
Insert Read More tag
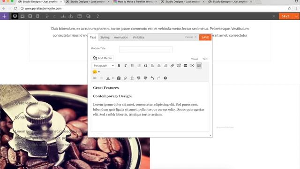click(x=186, y=66)
